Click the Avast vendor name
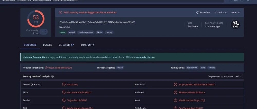 pyautogui.click(x=137, y=100)
